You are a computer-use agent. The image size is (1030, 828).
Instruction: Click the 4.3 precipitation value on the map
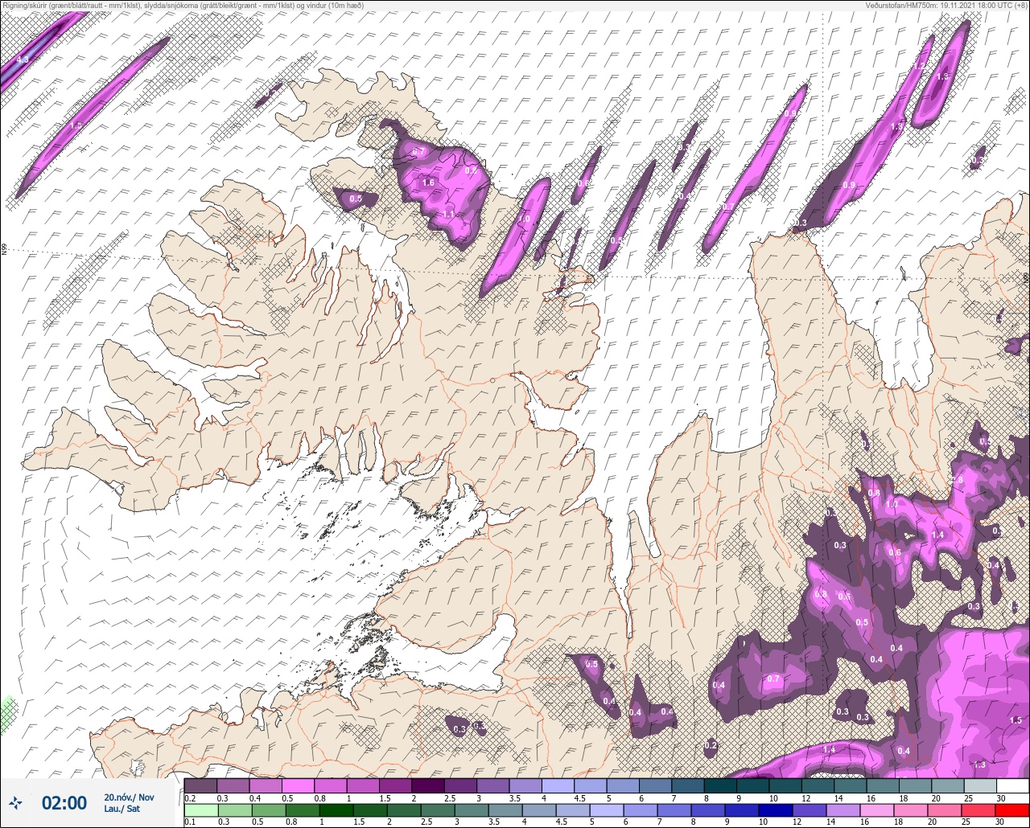coord(23,60)
